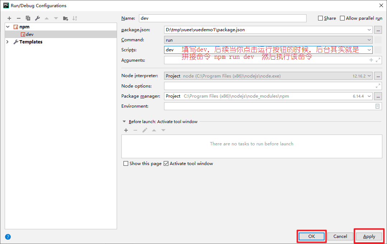
Task: Expand the Templates tree node
Action: (x=8, y=42)
